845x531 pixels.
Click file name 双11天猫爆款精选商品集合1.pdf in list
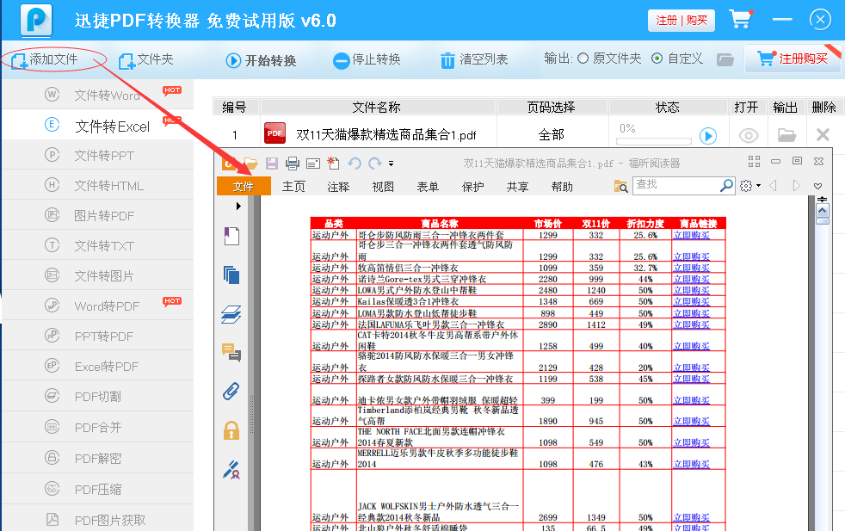pyautogui.click(x=385, y=135)
